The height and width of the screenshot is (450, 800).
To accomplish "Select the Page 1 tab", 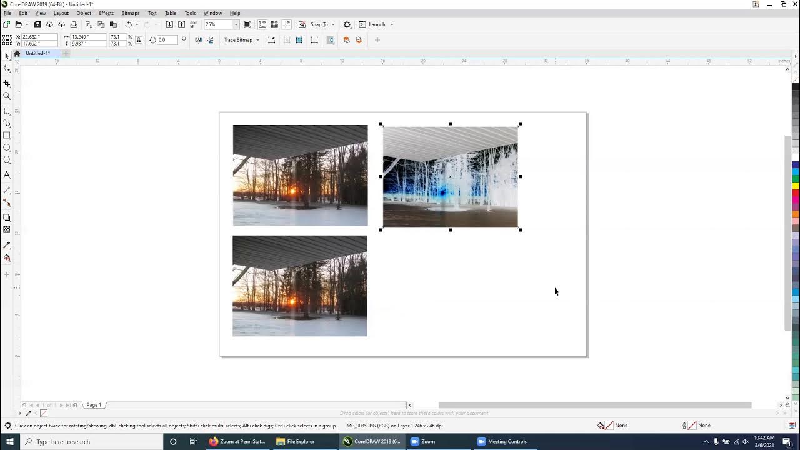I will [94, 405].
